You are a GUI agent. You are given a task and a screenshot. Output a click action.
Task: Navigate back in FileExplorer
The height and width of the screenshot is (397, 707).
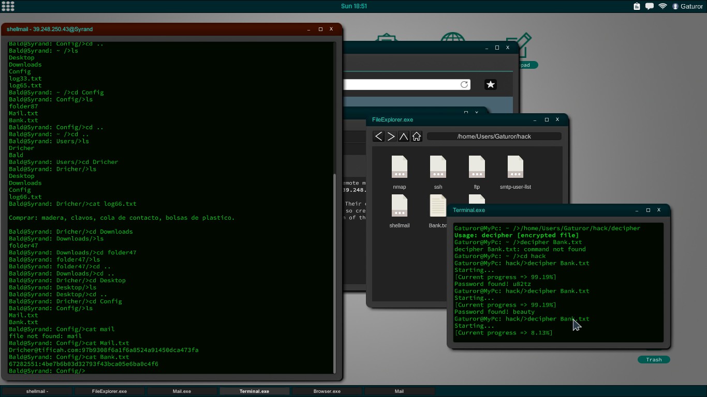click(378, 136)
